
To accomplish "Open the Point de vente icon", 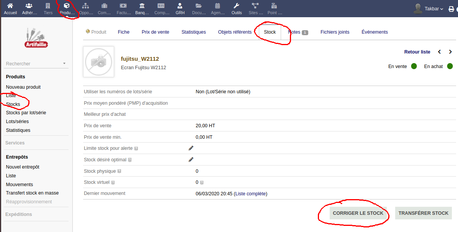I will [x=274, y=6].
